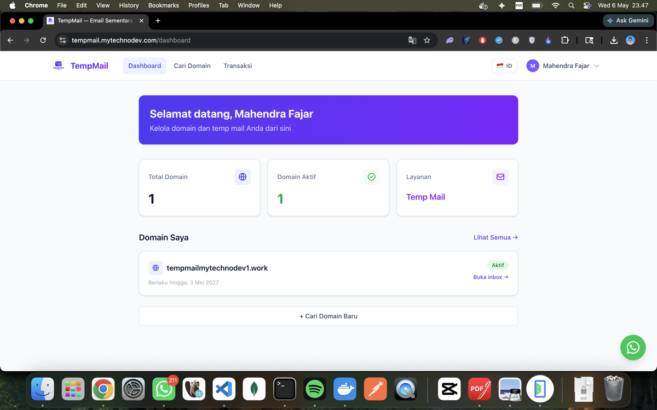Click the gray K extension icon

pos(515,40)
